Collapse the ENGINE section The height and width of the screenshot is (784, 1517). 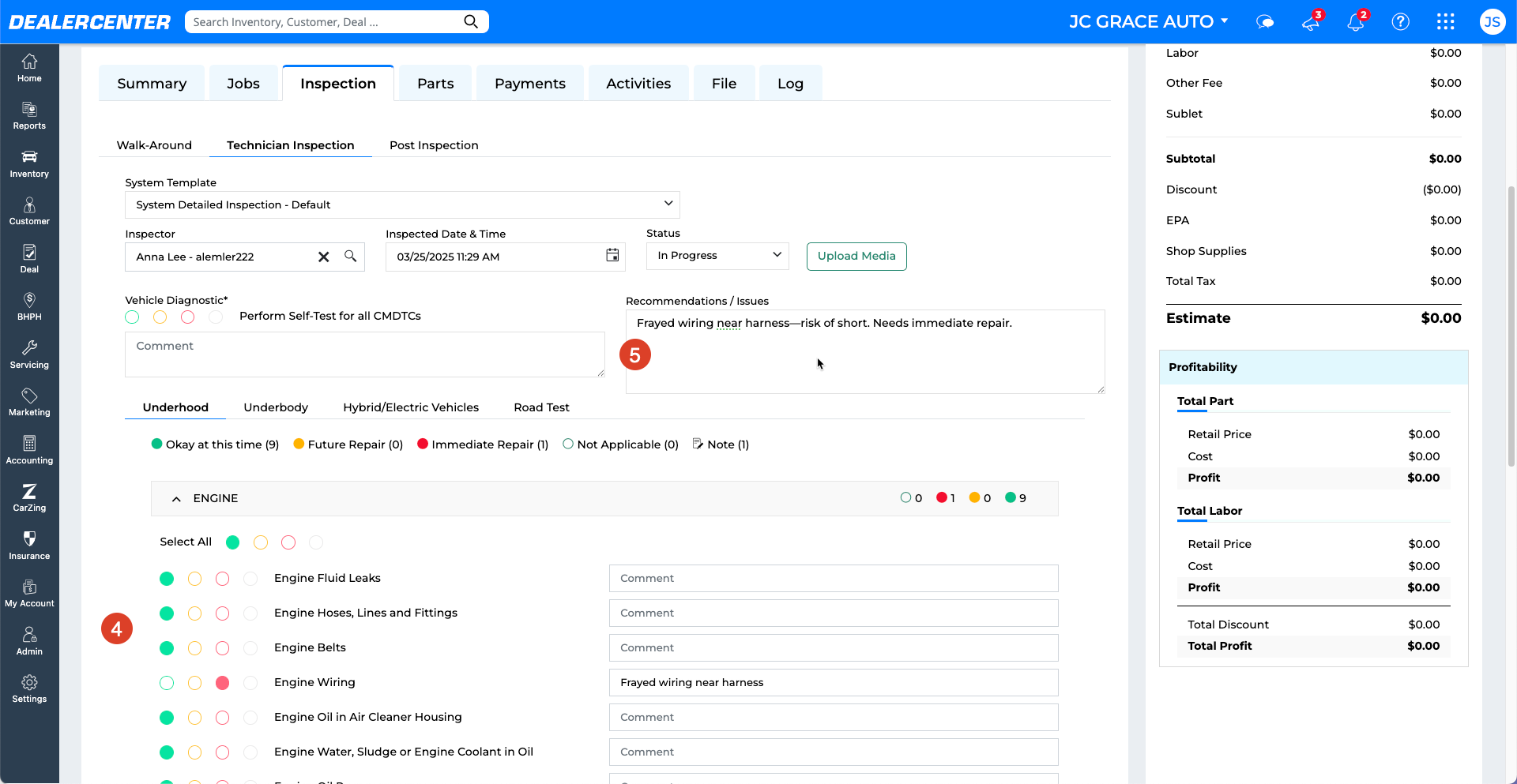(x=176, y=499)
